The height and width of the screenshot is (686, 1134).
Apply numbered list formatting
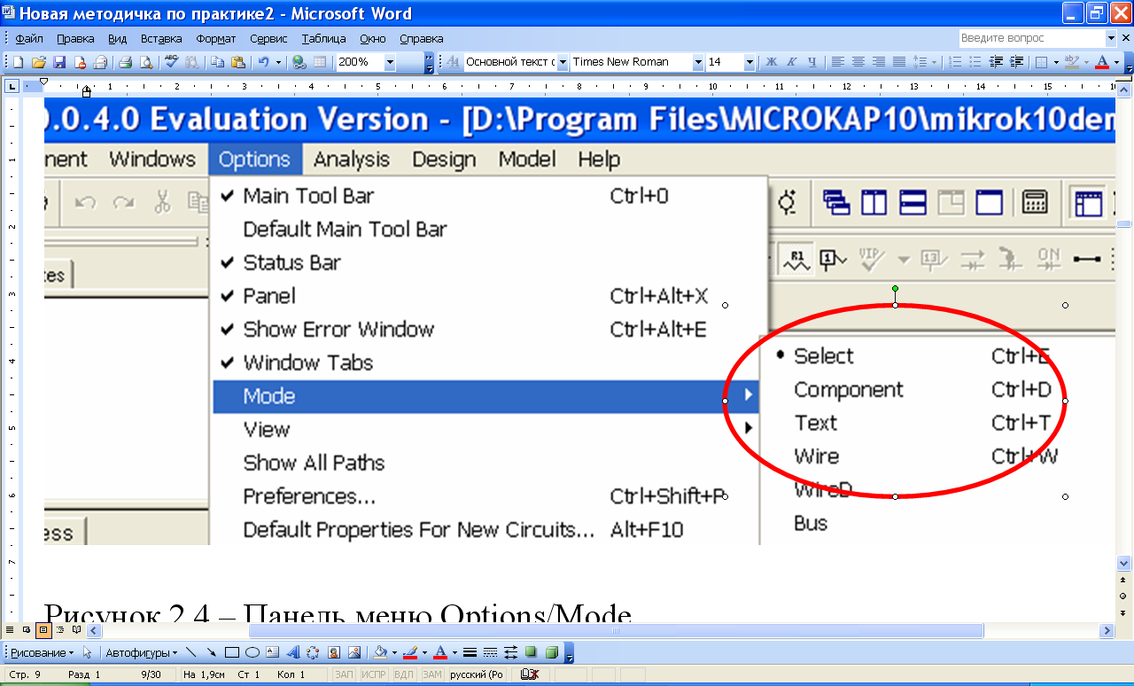coord(955,62)
